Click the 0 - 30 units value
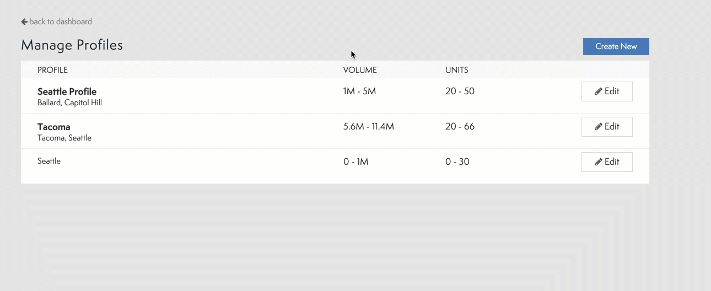Viewport: 711px width, 291px height. pyautogui.click(x=457, y=162)
